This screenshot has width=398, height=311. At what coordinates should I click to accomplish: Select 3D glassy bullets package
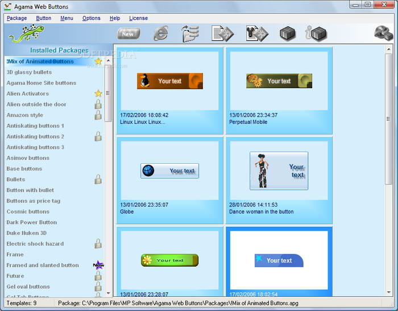click(x=29, y=72)
